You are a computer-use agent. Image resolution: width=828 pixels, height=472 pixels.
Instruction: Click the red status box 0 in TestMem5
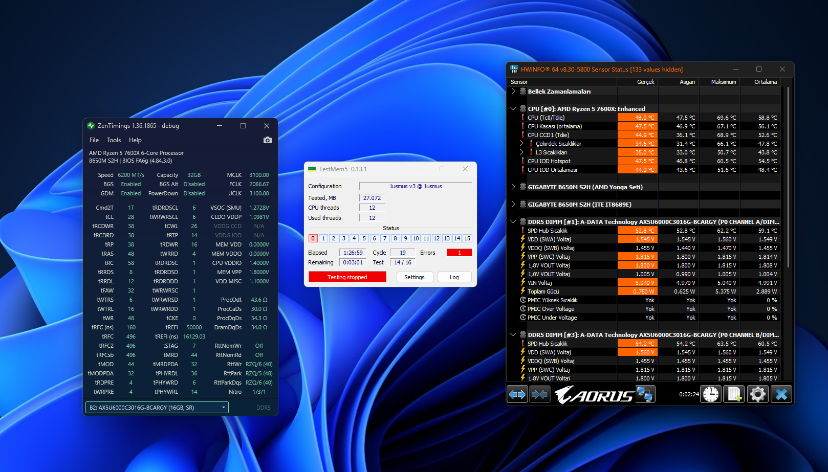pos(313,238)
